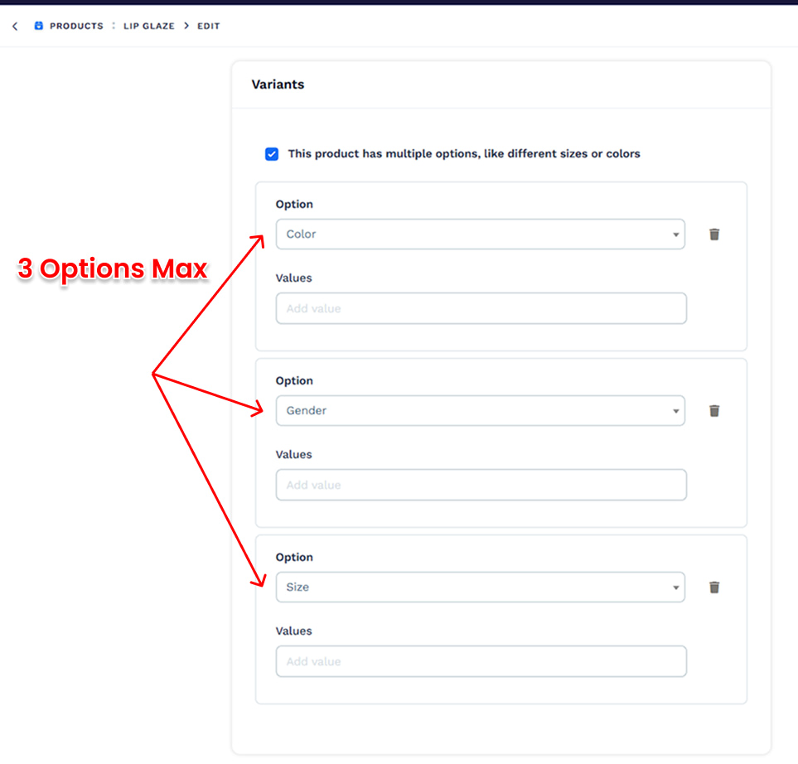Open the Size option dropdown
798x764 pixels.
[480, 588]
